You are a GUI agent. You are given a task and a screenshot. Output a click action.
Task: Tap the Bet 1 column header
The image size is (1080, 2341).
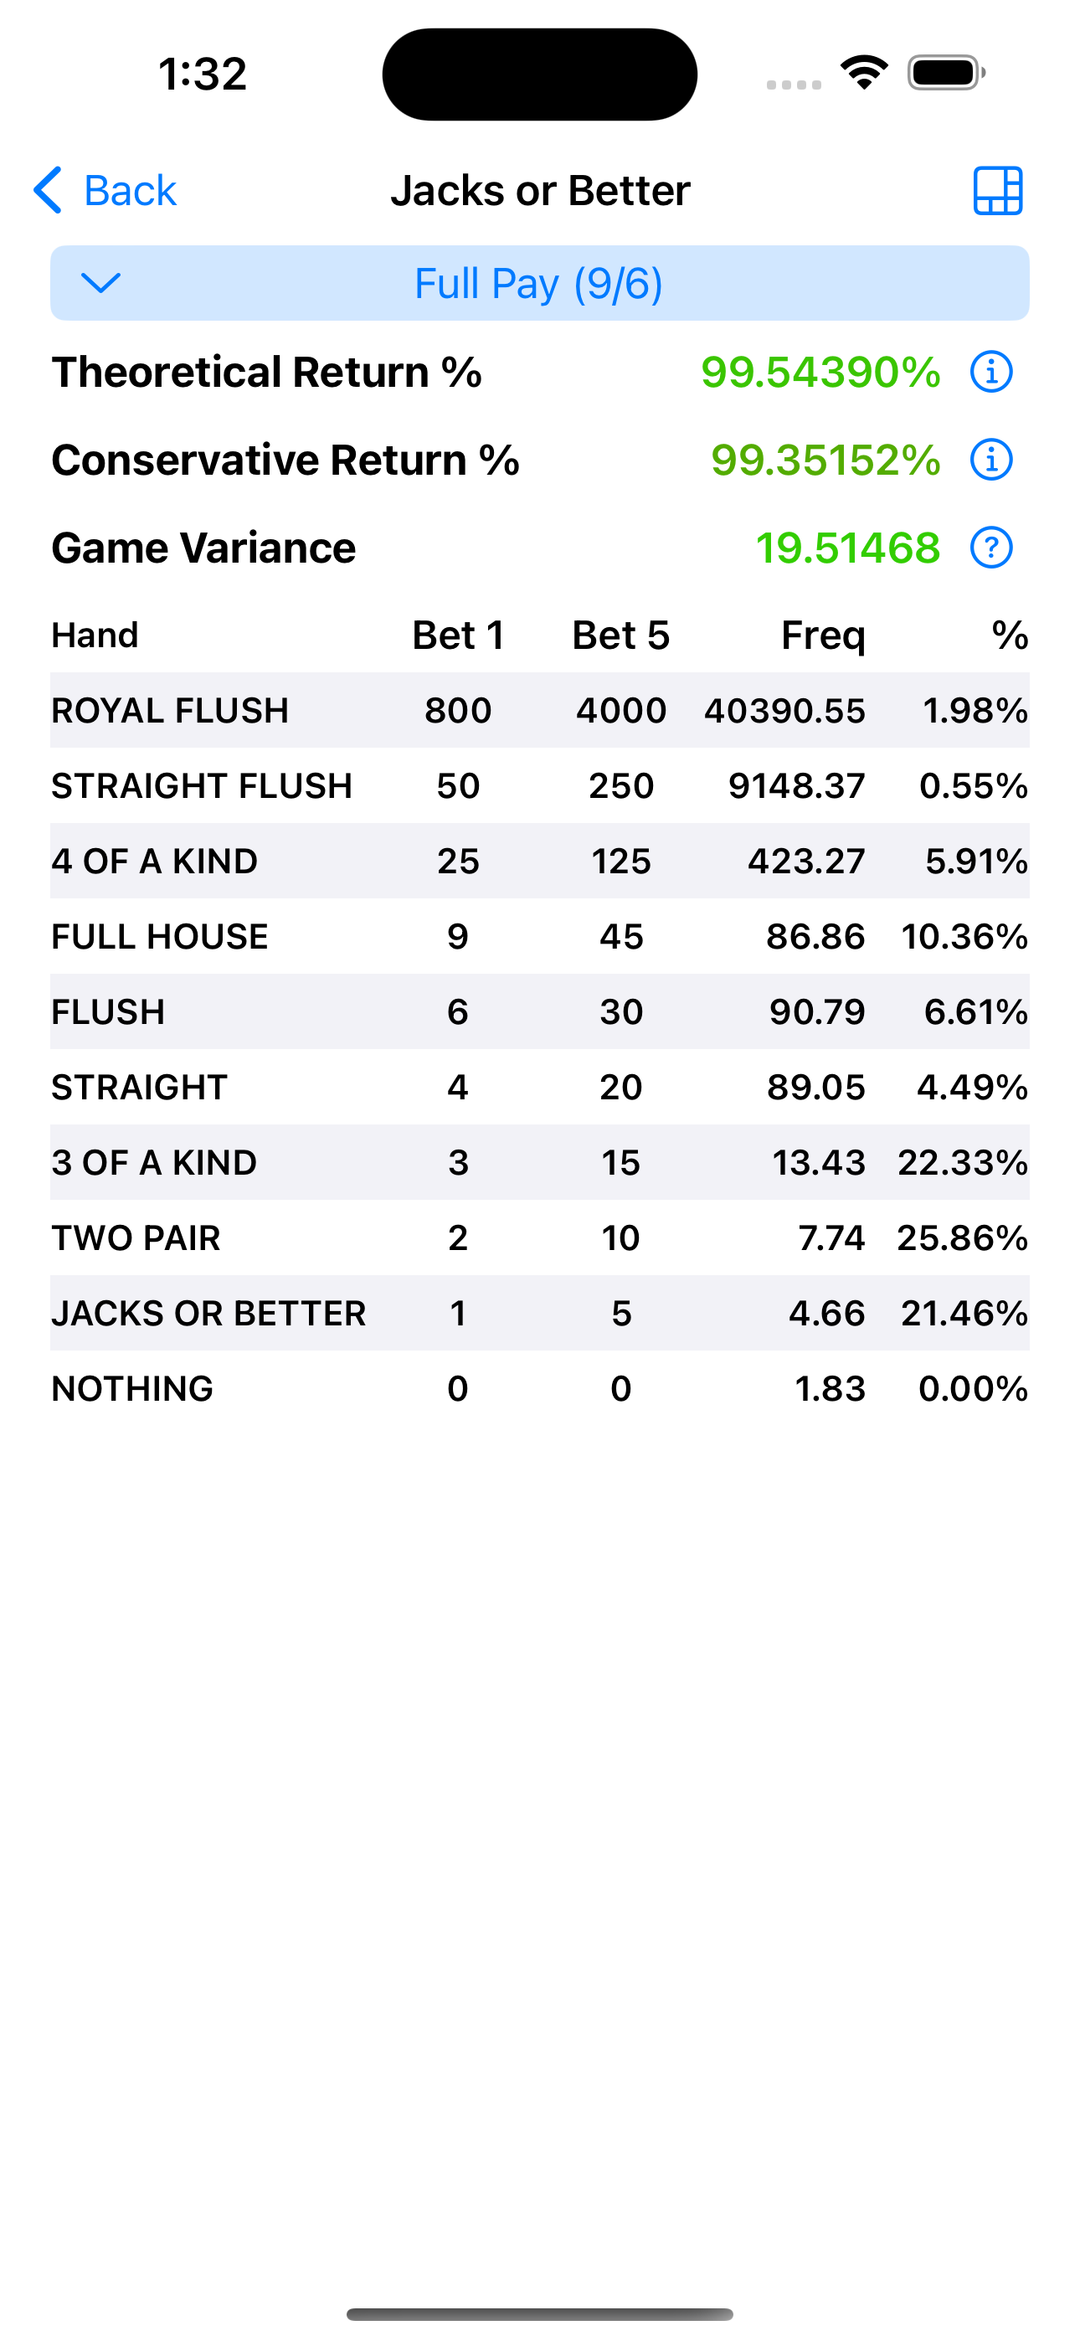pos(458,635)
